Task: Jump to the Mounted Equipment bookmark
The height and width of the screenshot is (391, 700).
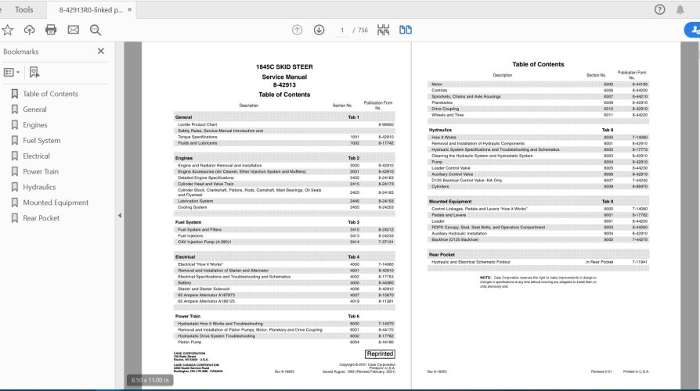Action: [56, 203]
